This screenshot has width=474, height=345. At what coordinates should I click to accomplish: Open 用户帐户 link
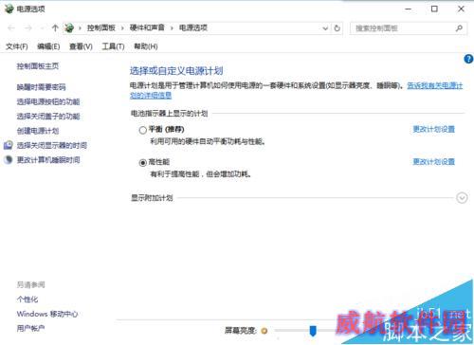click(x=30, y=328)
